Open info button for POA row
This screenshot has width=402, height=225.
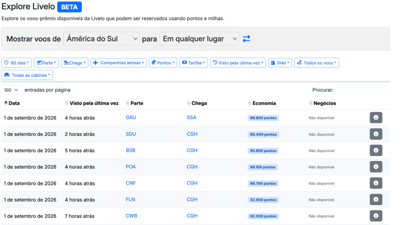pos(376,167)
